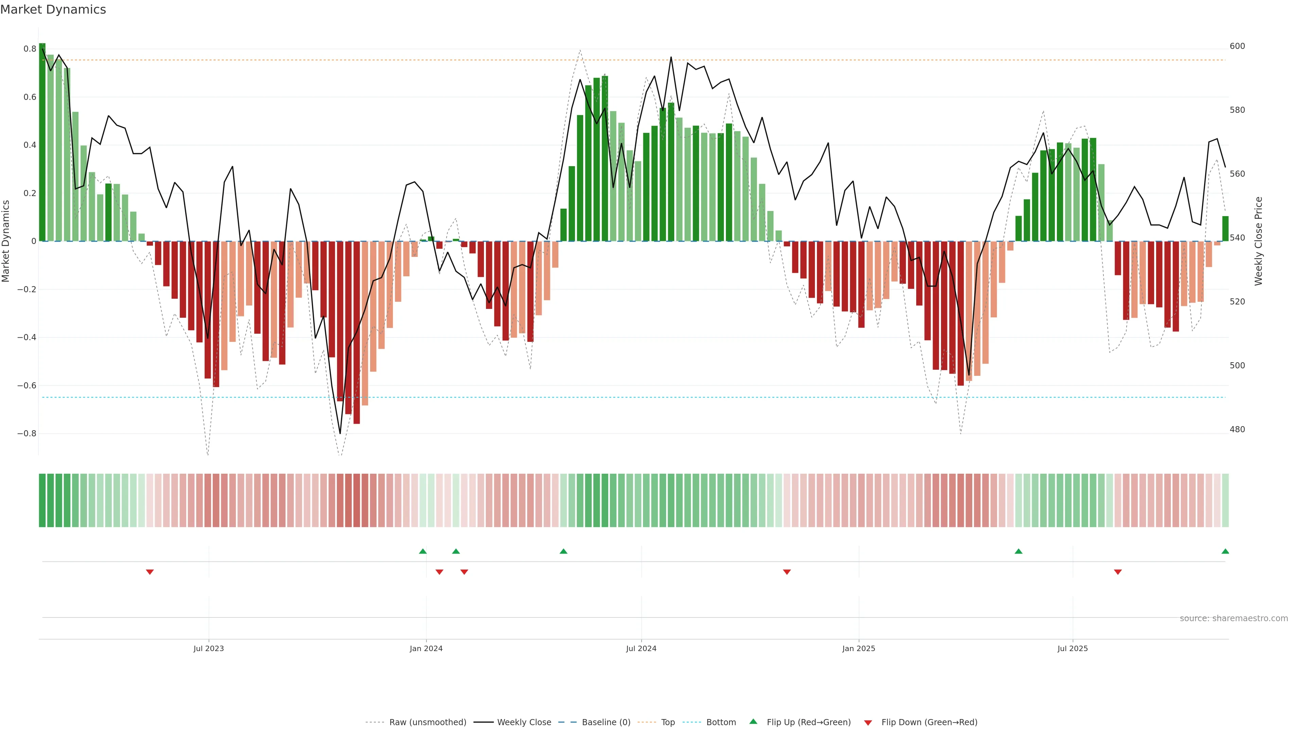Image resolution: width=1305 pixels, height=734 pixels.
Task: Toggle the Bottom legend entry
Action: (721, 722)
